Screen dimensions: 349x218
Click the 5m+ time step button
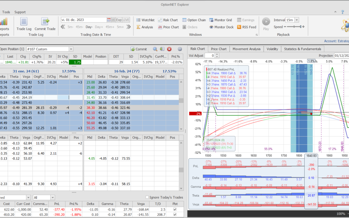[x=120, y=27]
